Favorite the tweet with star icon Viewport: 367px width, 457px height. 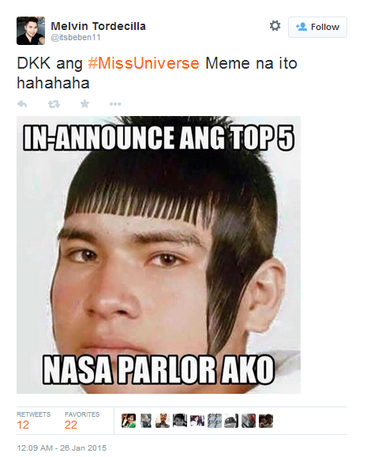point(84,103)
